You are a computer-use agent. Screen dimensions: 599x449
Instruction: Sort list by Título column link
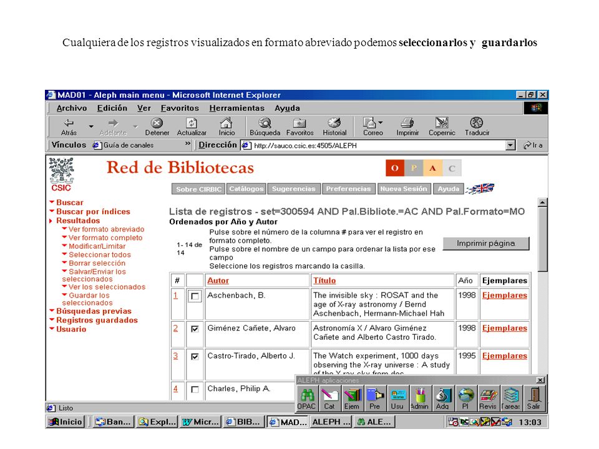click(324, 281)
